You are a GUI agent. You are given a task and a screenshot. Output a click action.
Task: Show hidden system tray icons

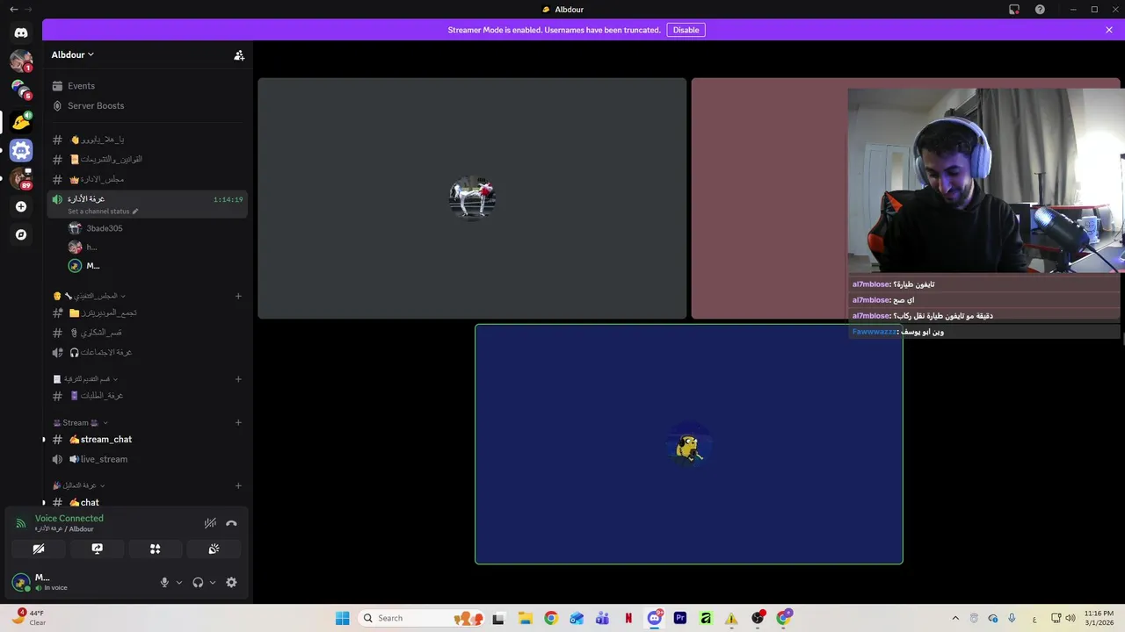[x=955, y=618]
